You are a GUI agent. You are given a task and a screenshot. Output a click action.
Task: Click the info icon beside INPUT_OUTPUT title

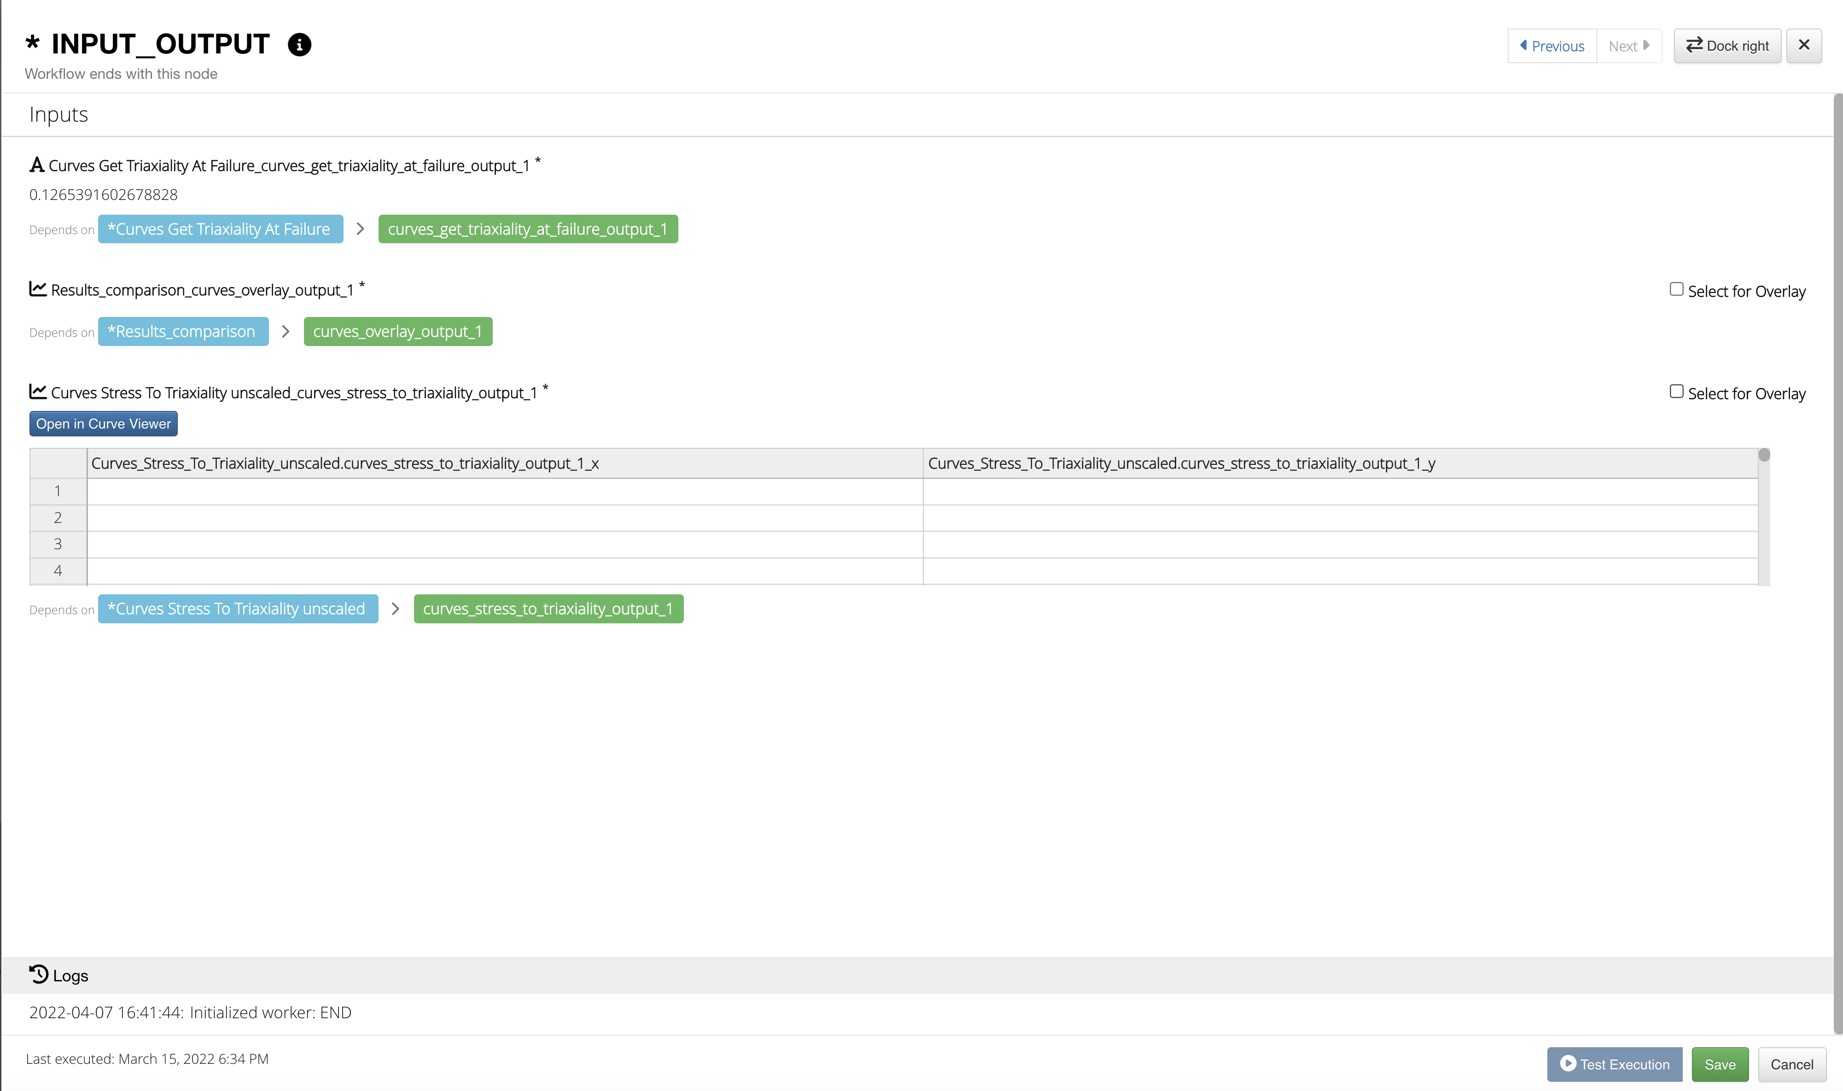[299, 45]
